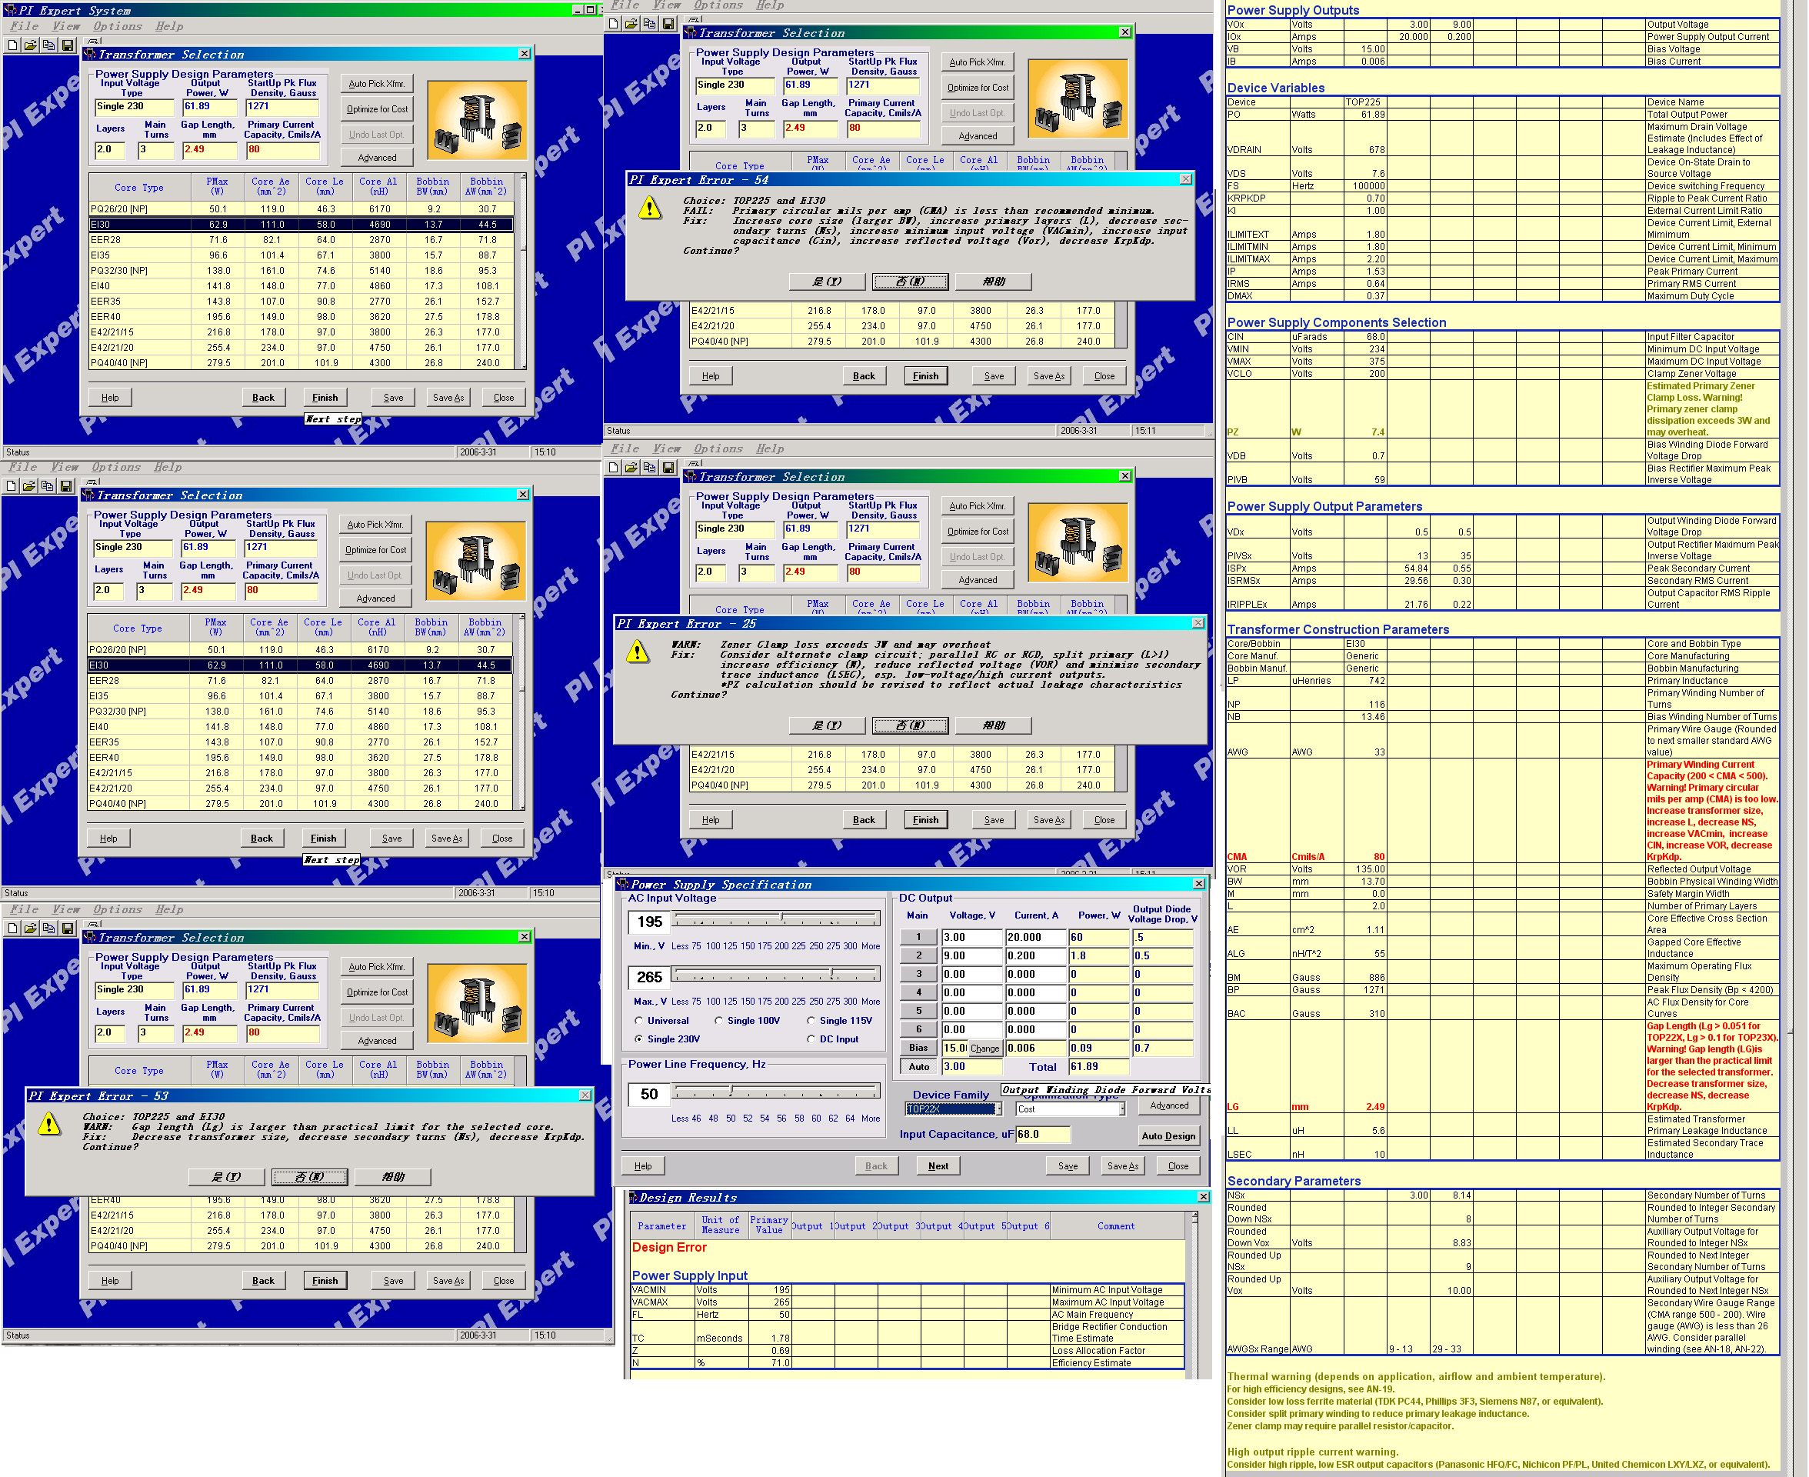Expand the Optimization Type Cost dropdown
This screenshot has width=1809, height=1477.
click(x=1122, y=1109)
